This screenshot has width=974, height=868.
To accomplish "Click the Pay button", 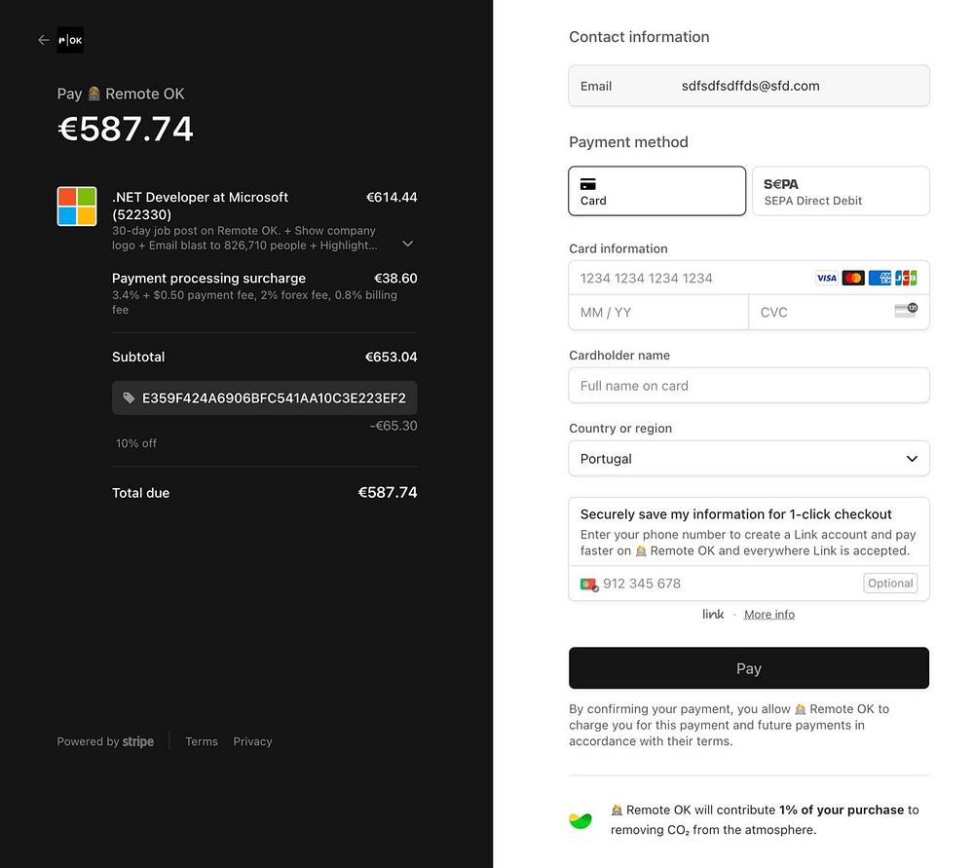I will pos(748,668).
